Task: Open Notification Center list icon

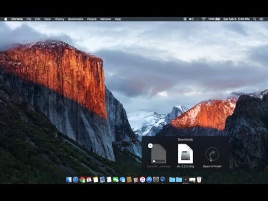Action: pyautogui.click(x=261, y=19)
